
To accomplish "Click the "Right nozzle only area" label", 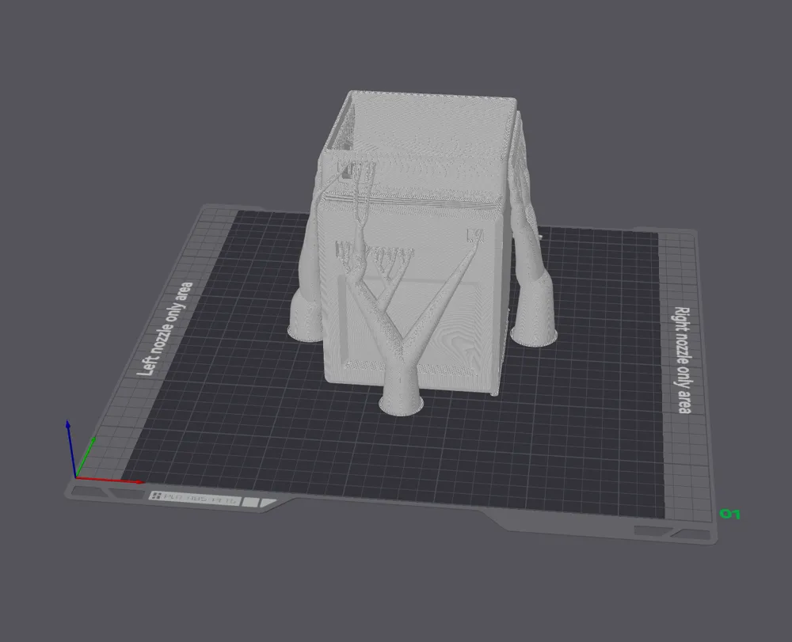I will [x=683, y=359].
